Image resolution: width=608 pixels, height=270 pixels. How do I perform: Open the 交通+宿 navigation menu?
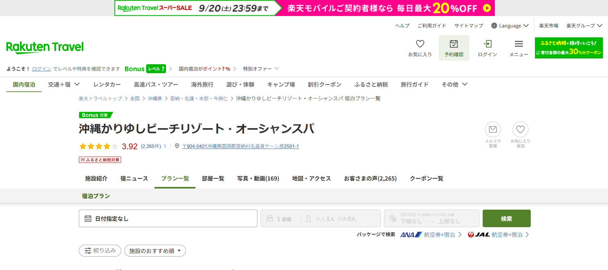[63, 84]
